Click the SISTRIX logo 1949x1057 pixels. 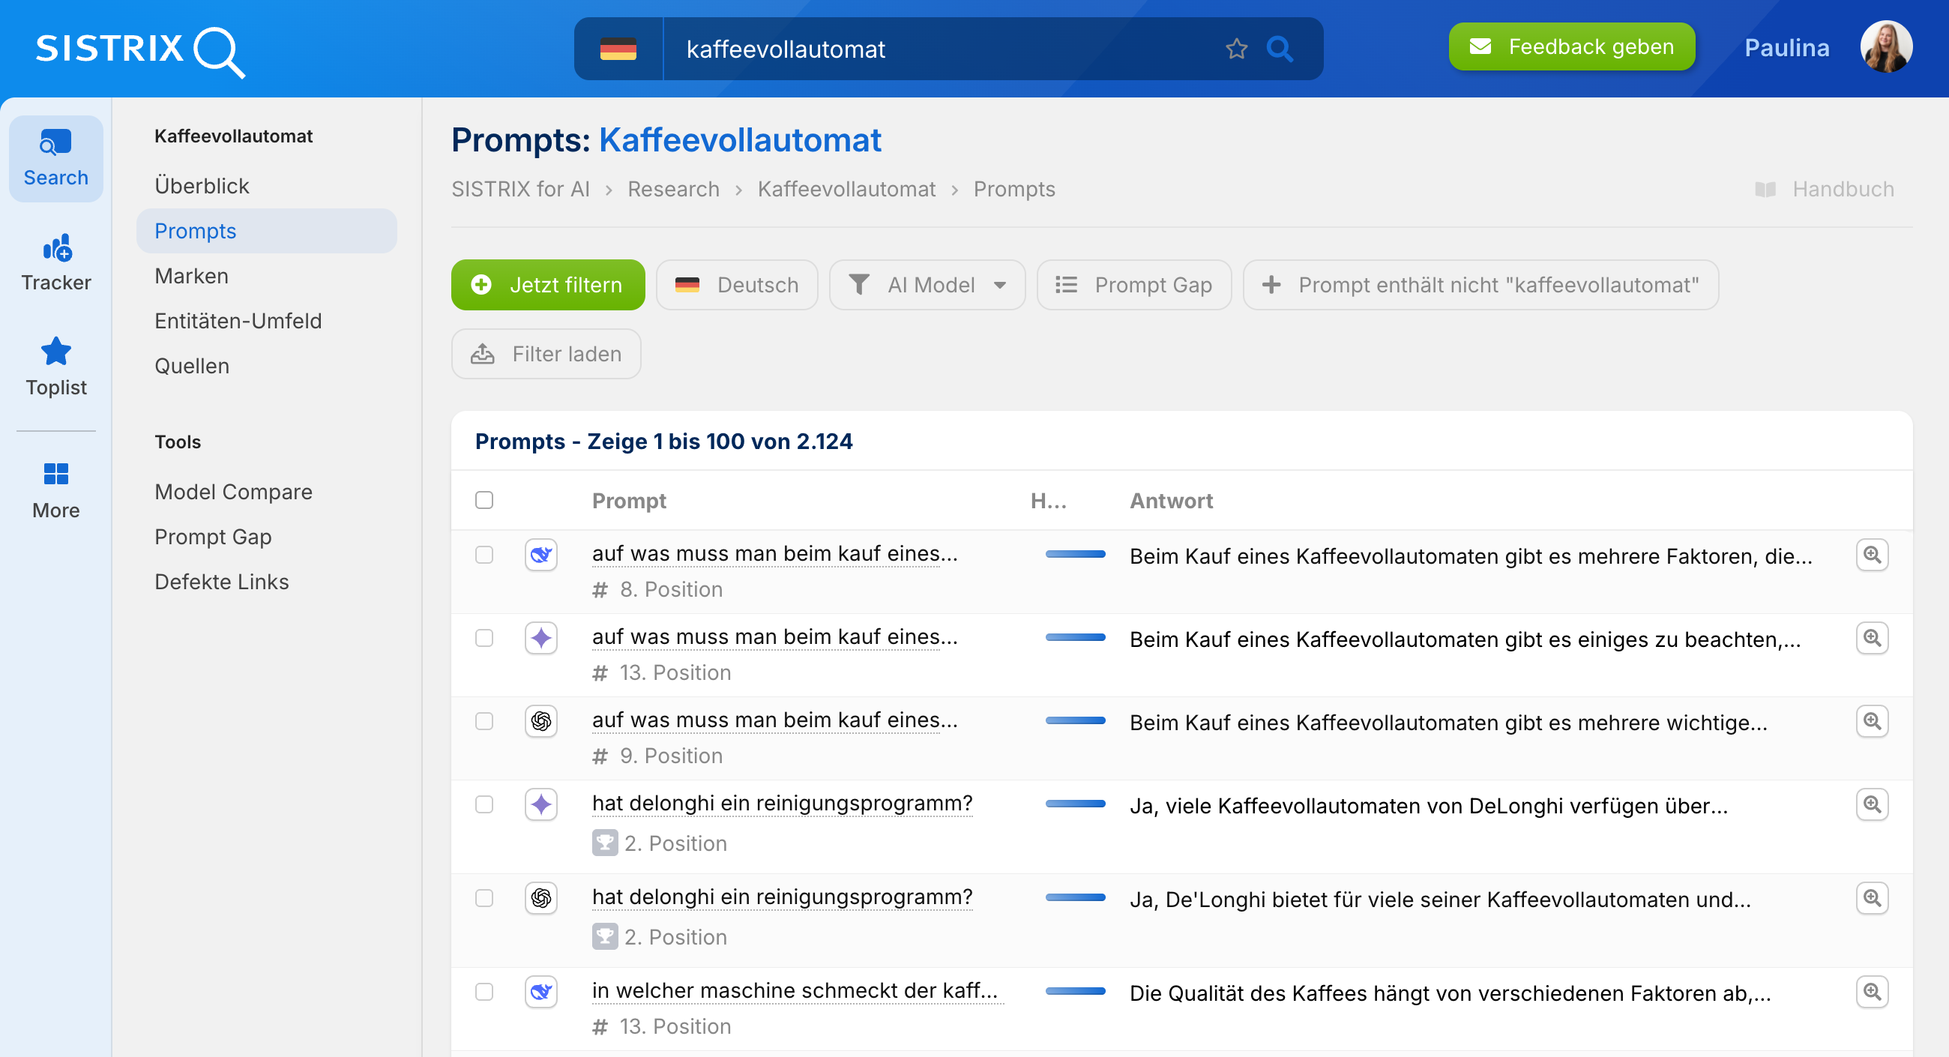[x=140, y=50]
